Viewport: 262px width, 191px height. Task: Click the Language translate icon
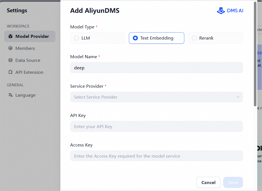(11, 95)
